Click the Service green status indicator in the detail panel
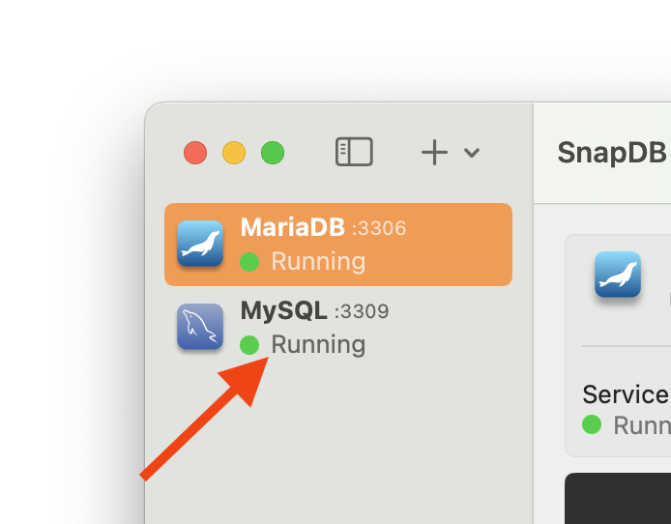Image resolution: width=671 pixels, height=524 pixels. pyautogui.click(x=592, y=424)
